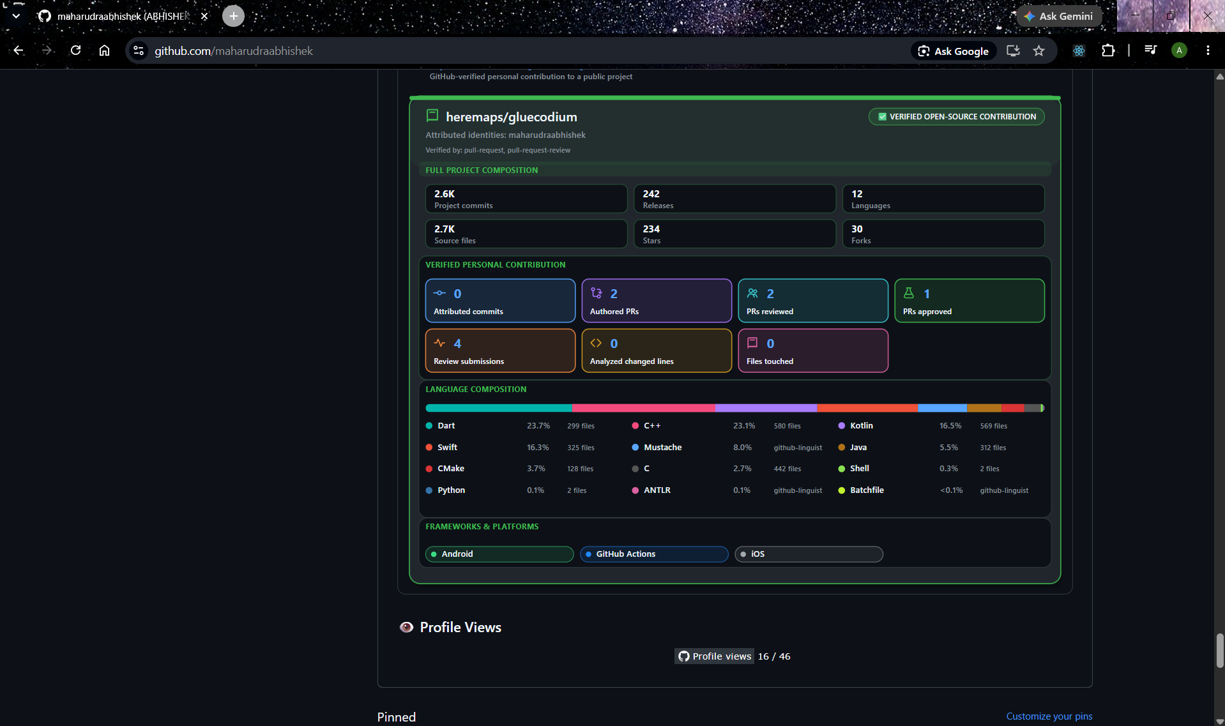The image size is (1225, 726).
Task: Click the Ask Google button
Action: pyautogui.click(x=954, y=51)
